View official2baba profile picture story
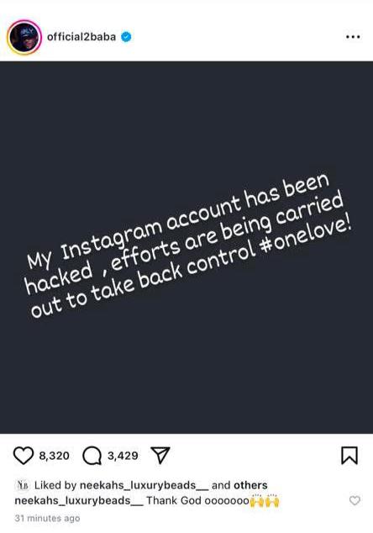Viewport: 373px width, 533px height. [x=24, y=37]
